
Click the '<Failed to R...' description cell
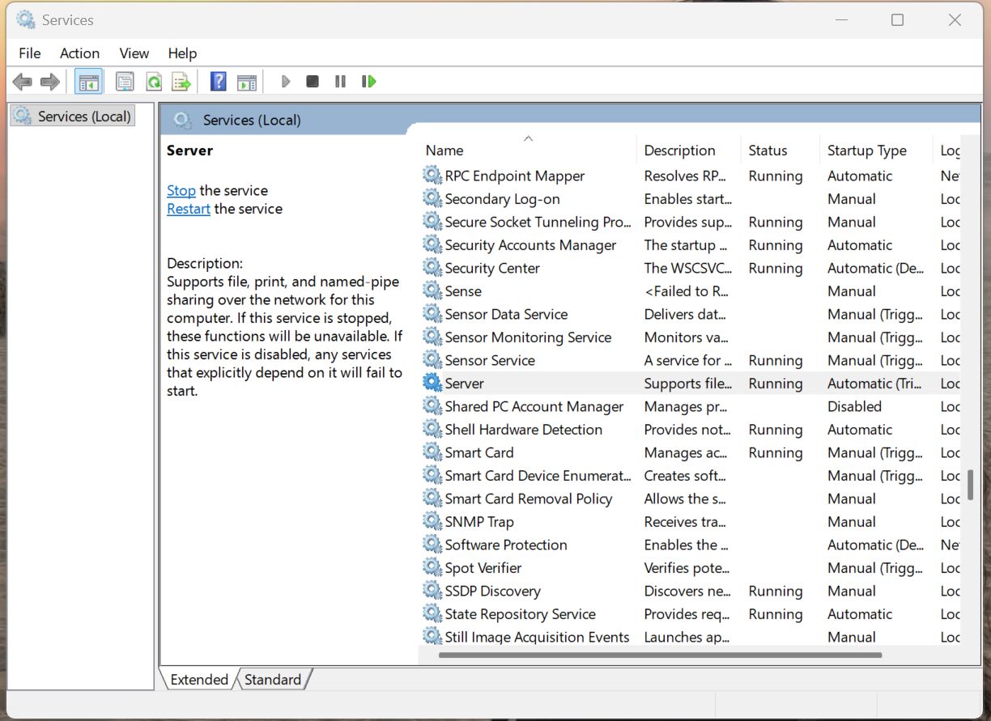(686, 291)
